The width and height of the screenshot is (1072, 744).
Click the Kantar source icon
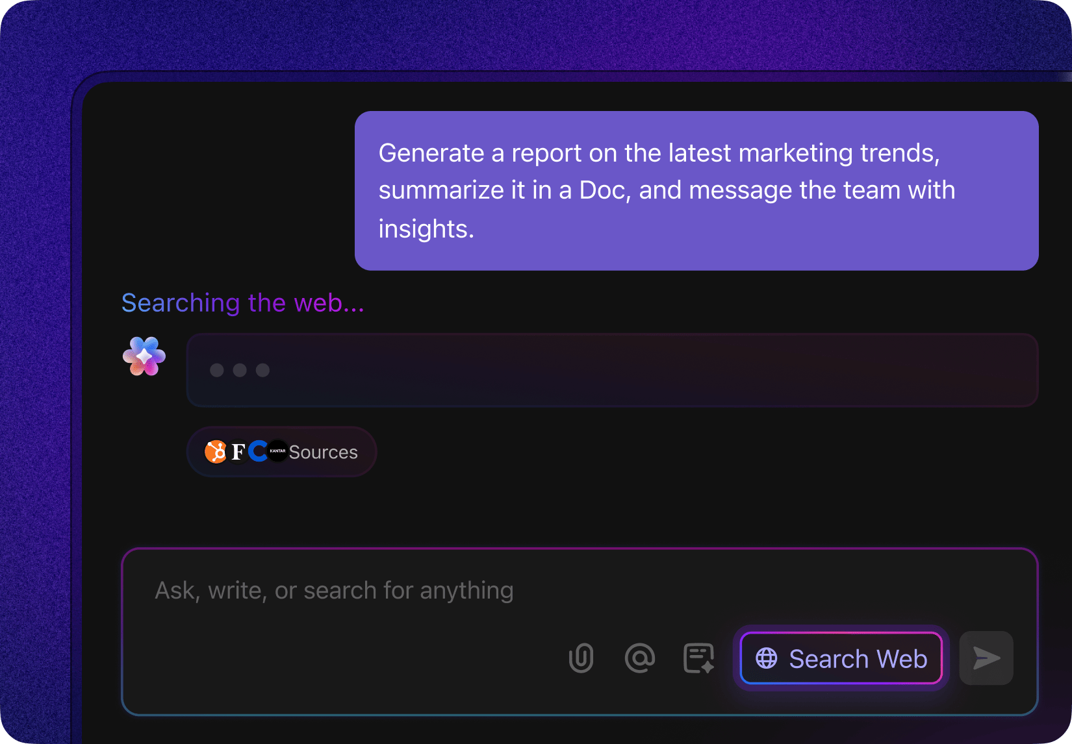point(278,451)
